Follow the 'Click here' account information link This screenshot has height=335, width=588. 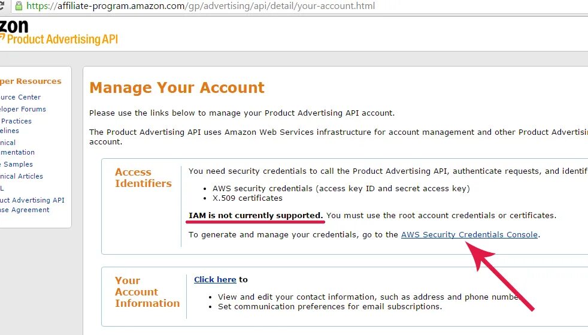point(215,279)
